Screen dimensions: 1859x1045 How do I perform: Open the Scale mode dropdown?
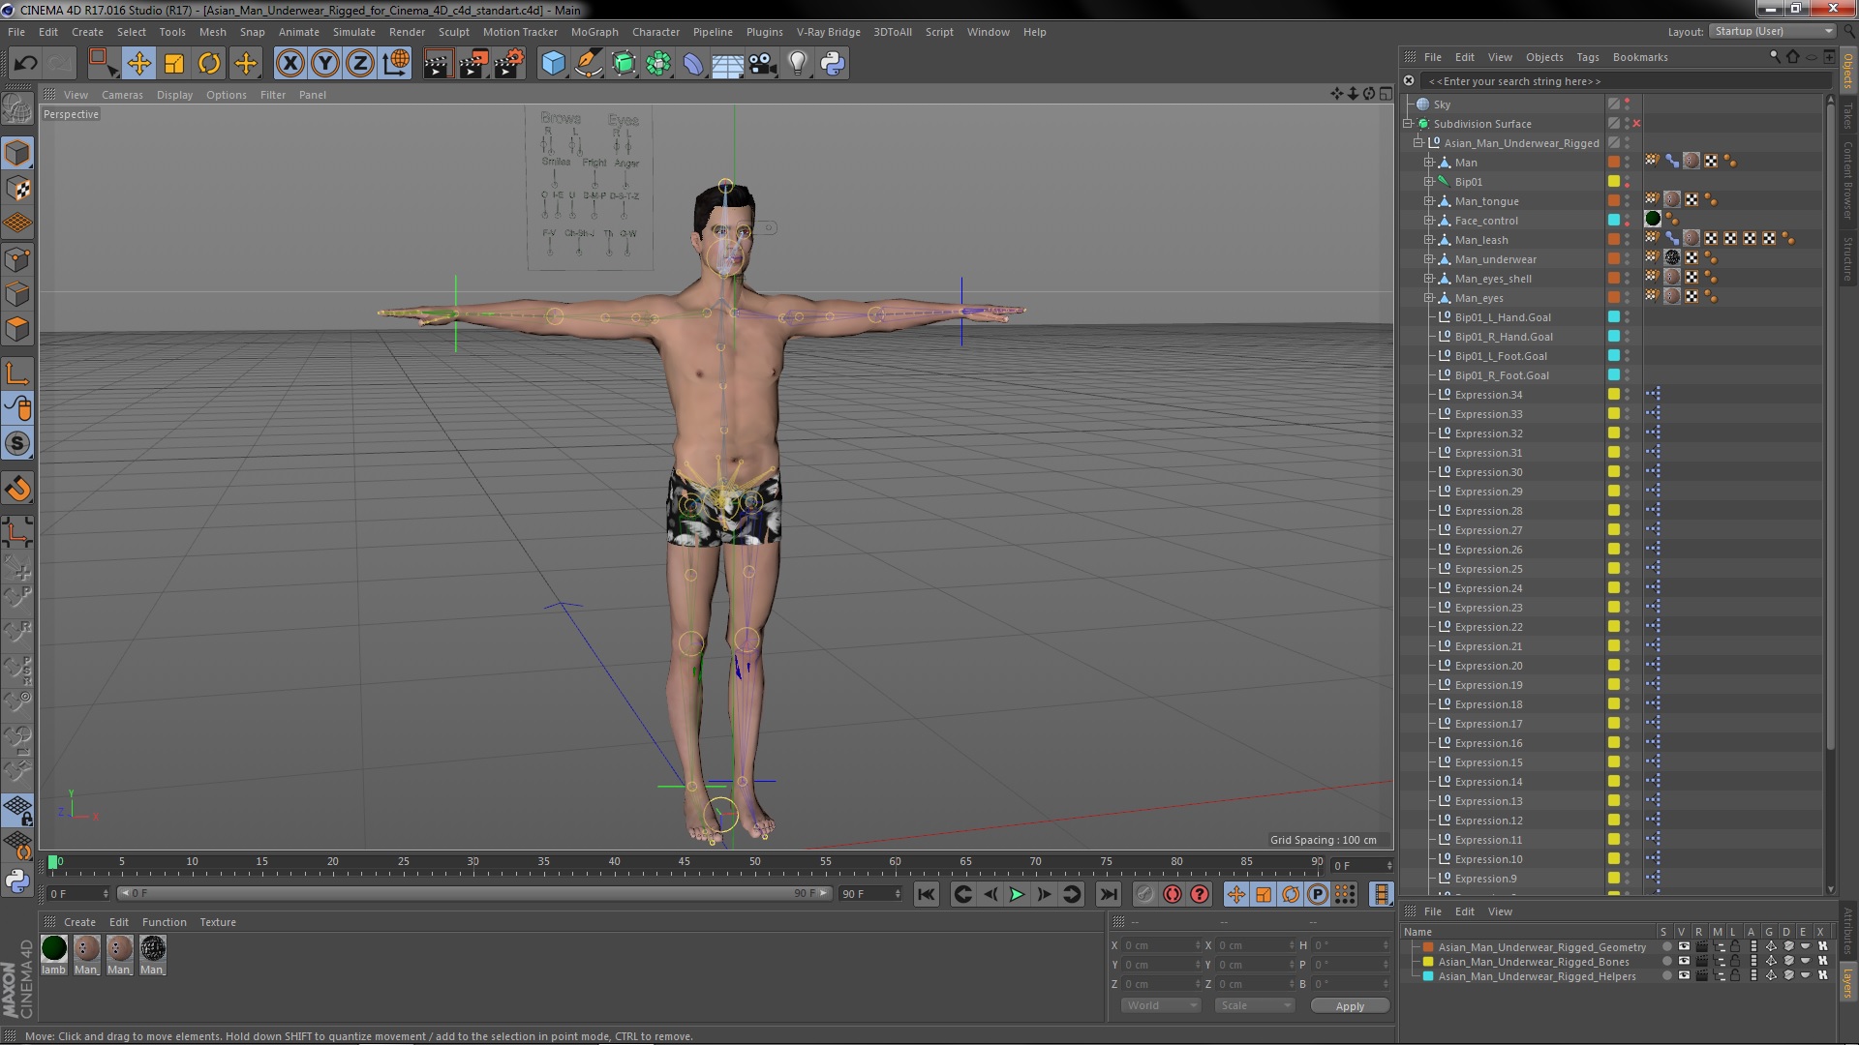(1255, 1005)
